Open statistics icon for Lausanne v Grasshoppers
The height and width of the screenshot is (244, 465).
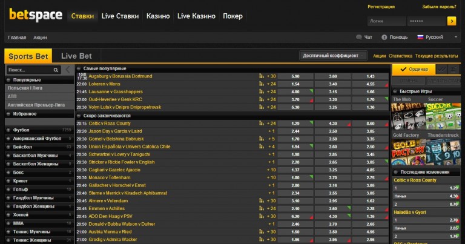(x=262, y=91)
